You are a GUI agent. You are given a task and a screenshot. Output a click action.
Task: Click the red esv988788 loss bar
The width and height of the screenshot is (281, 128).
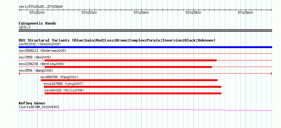[x=129, y=80]
